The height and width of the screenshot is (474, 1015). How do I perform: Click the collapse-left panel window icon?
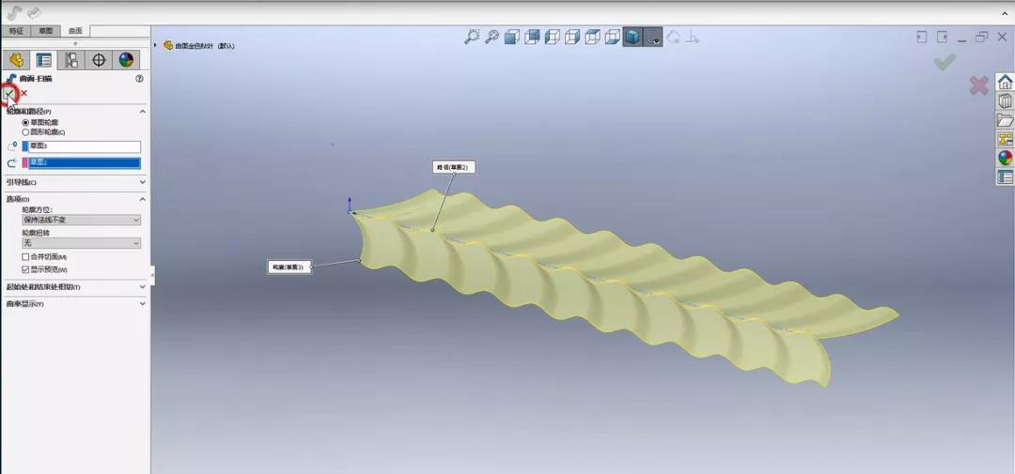(x=922, y=38)
